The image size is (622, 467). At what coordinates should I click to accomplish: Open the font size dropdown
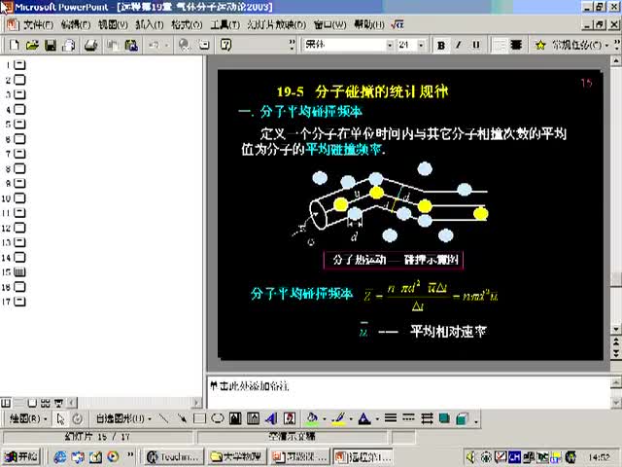421,46
